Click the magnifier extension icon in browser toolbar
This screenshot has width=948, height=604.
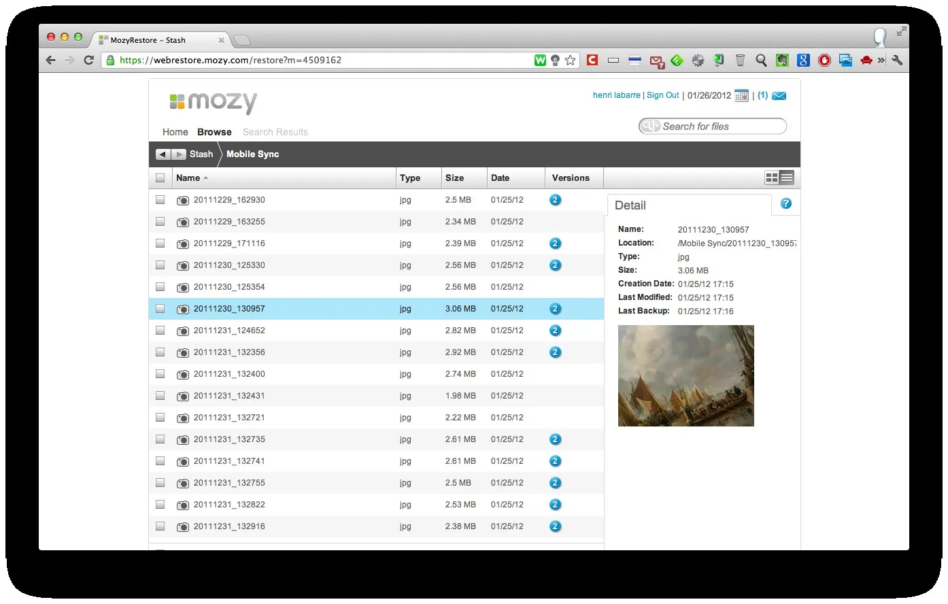click(x=761, y=61)
